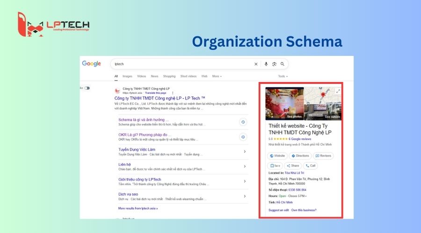
Task: Open the Tòa Nhà Lê Trí link
Action: [x=294, y=173]
